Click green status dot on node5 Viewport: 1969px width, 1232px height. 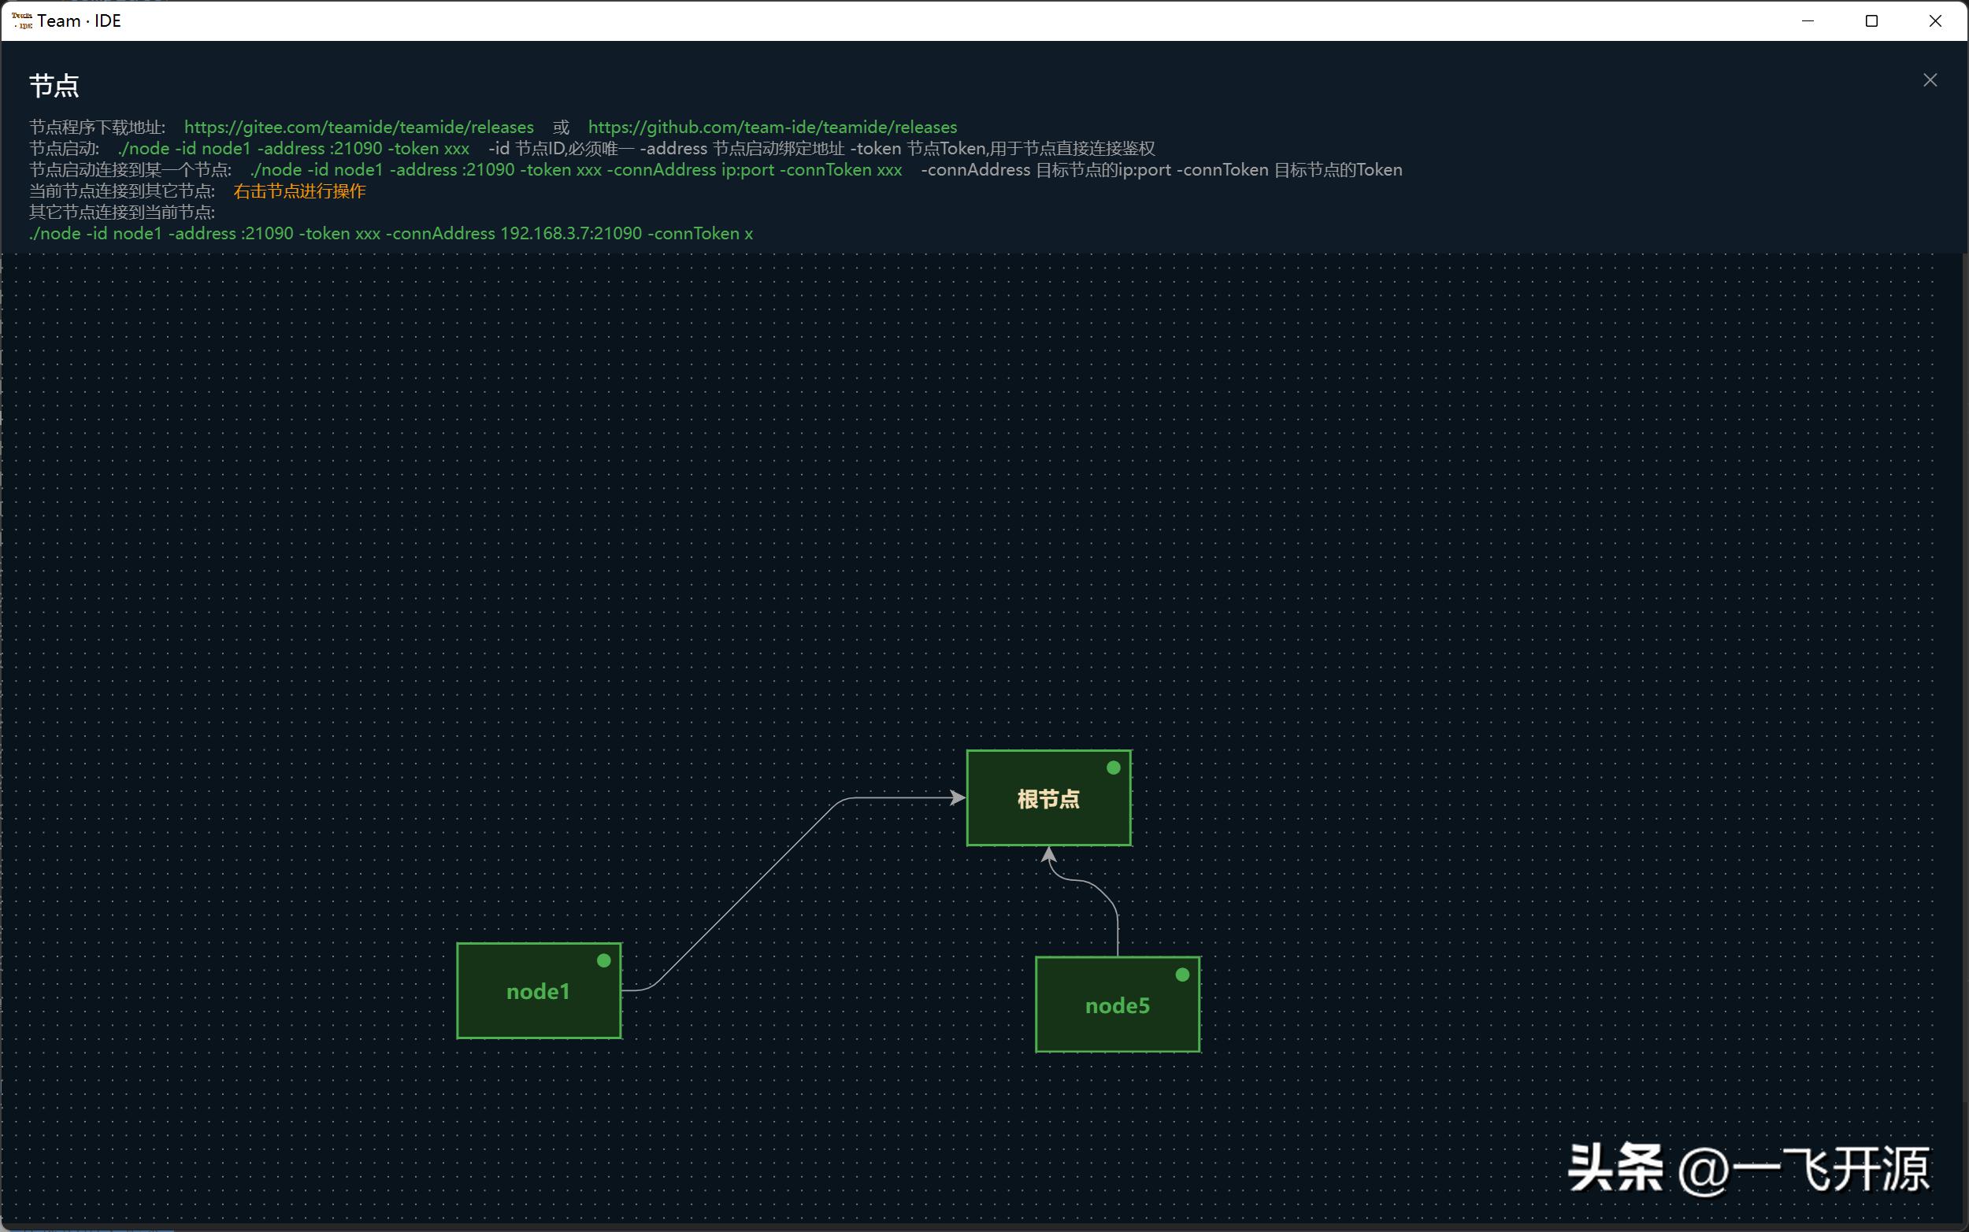pyautogui.click(x=1182, y=975)
